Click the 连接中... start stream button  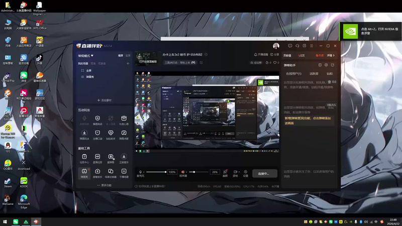point(265,173)
